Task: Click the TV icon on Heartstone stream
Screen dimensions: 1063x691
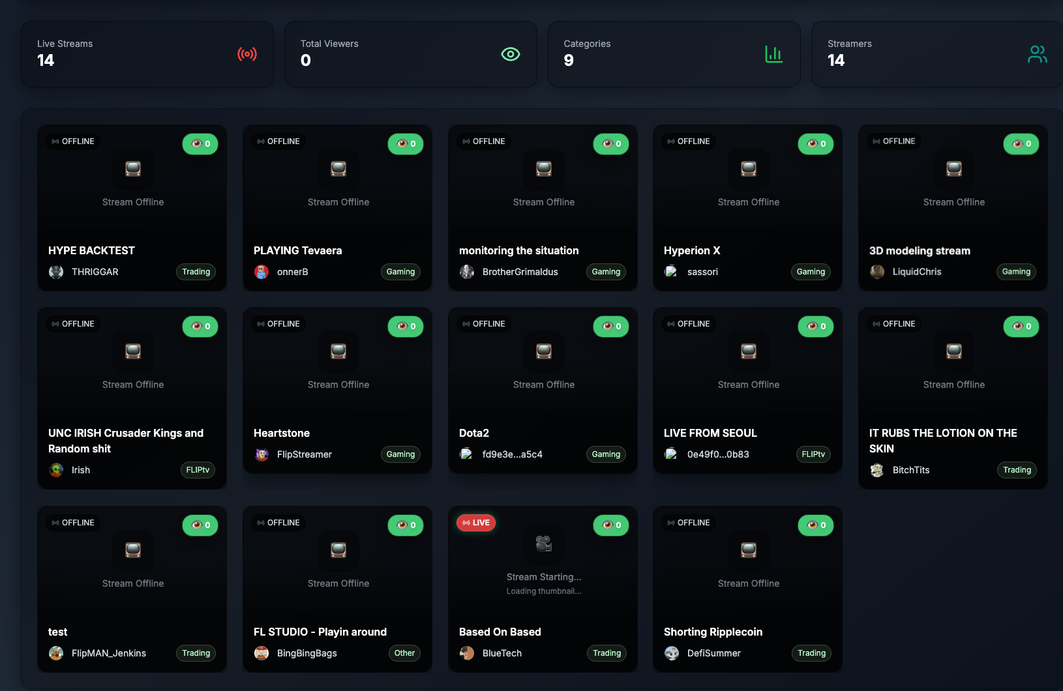Action: [x=338, y=351]
